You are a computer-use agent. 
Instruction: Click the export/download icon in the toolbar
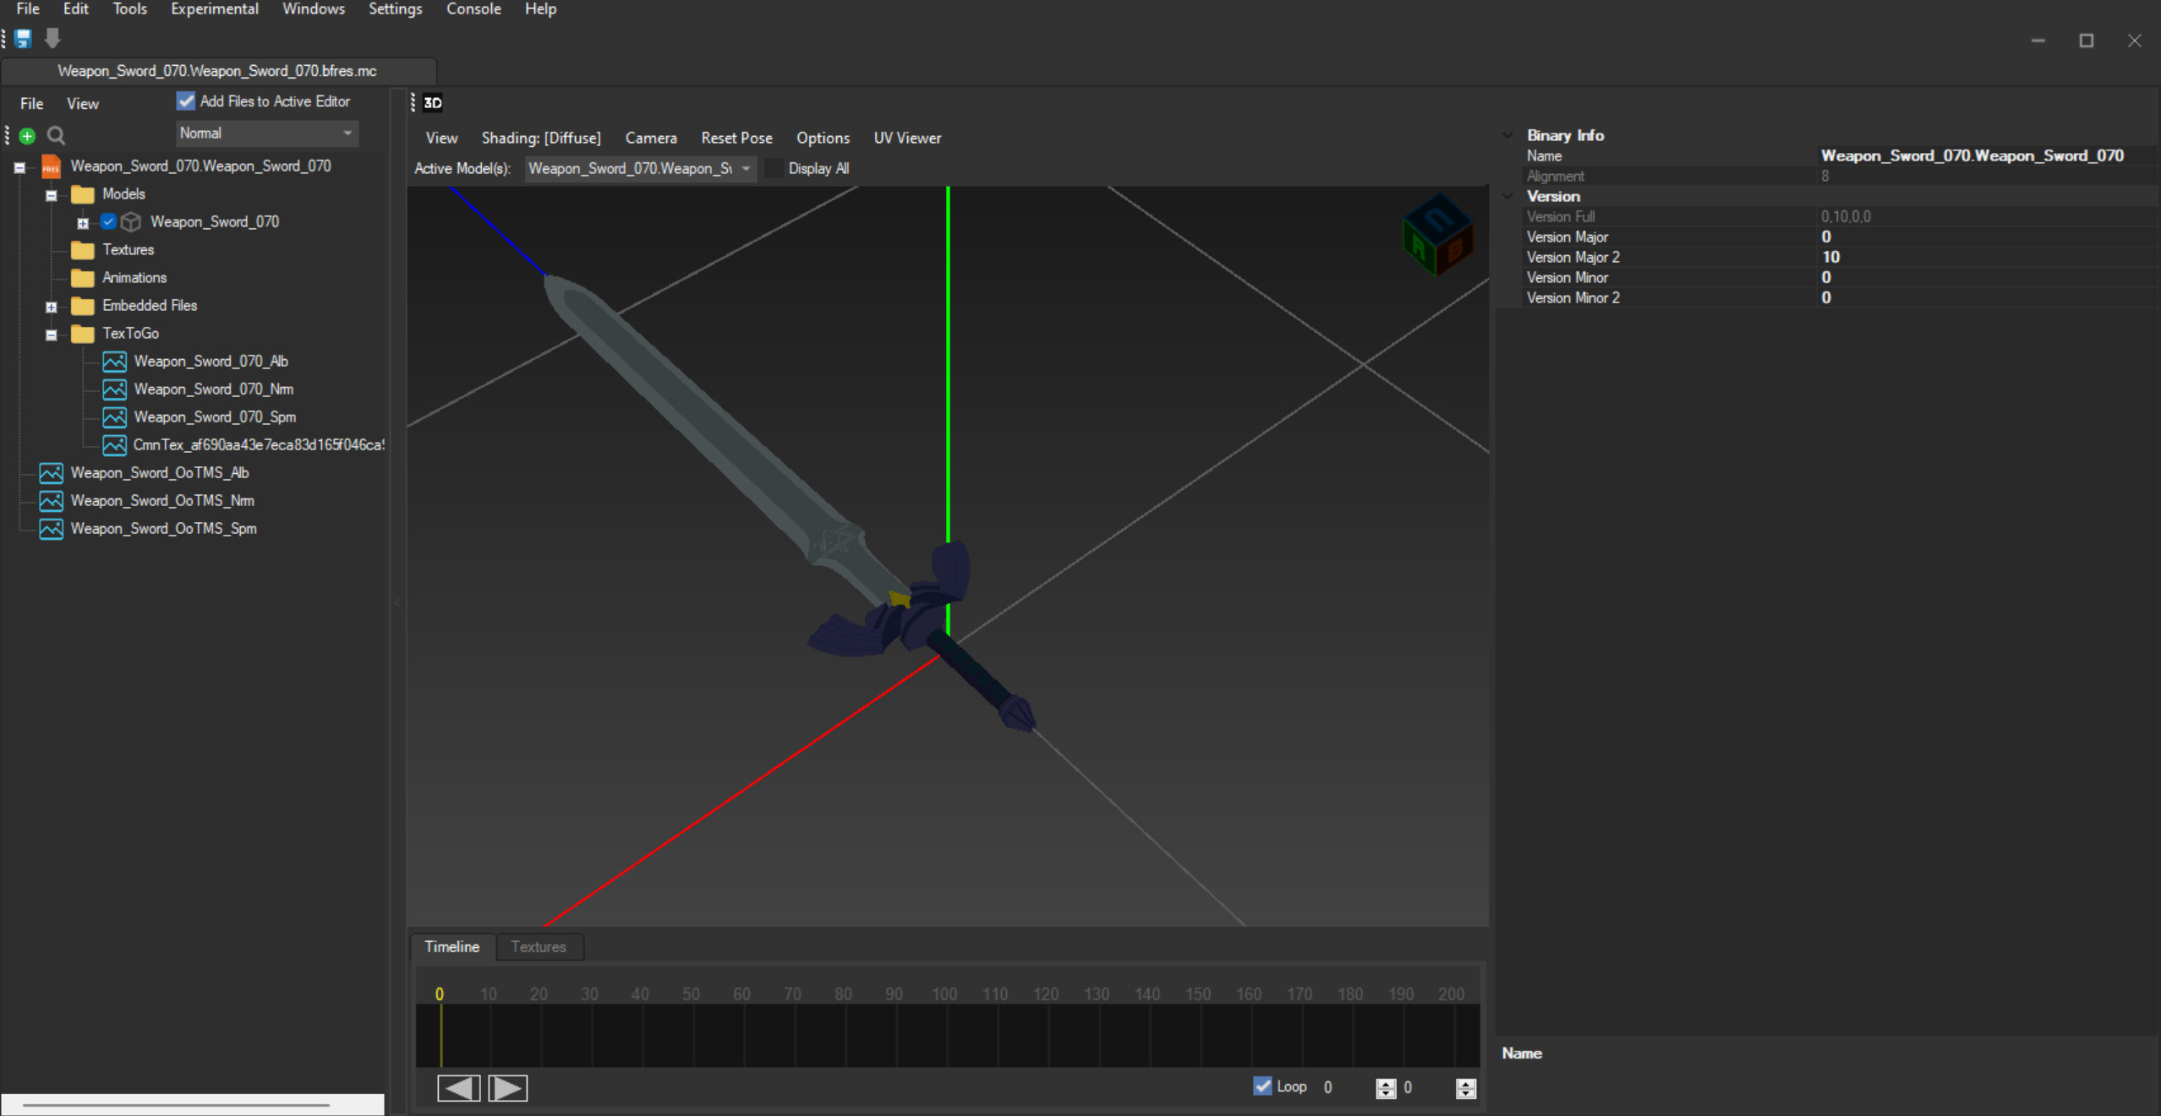point(52,38)
